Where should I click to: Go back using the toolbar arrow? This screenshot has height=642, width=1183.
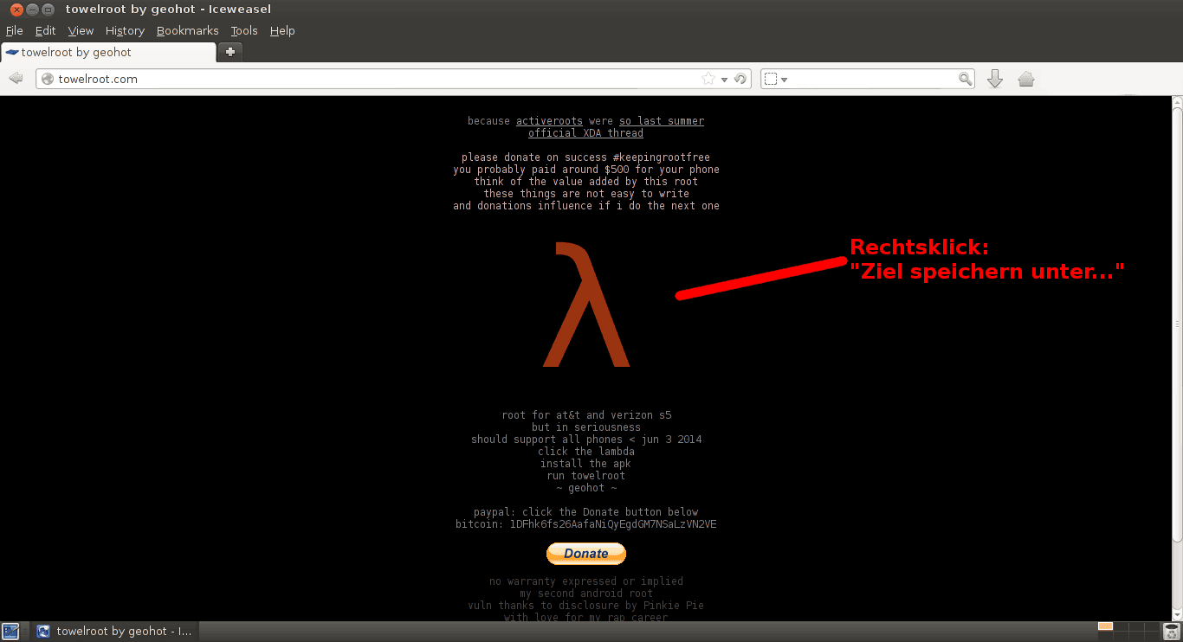[x=16, y=79]
